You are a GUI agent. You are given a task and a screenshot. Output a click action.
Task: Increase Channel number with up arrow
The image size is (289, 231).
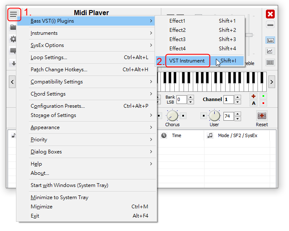238,97
